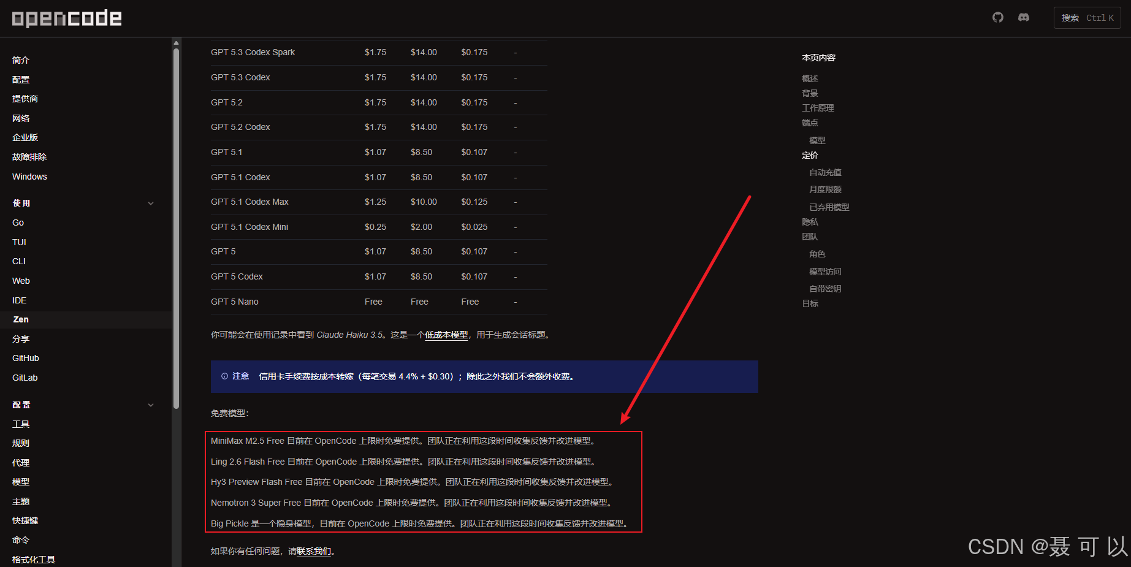
Task: Go to IDE sidebar page
Action: click(x=20, y=300)
